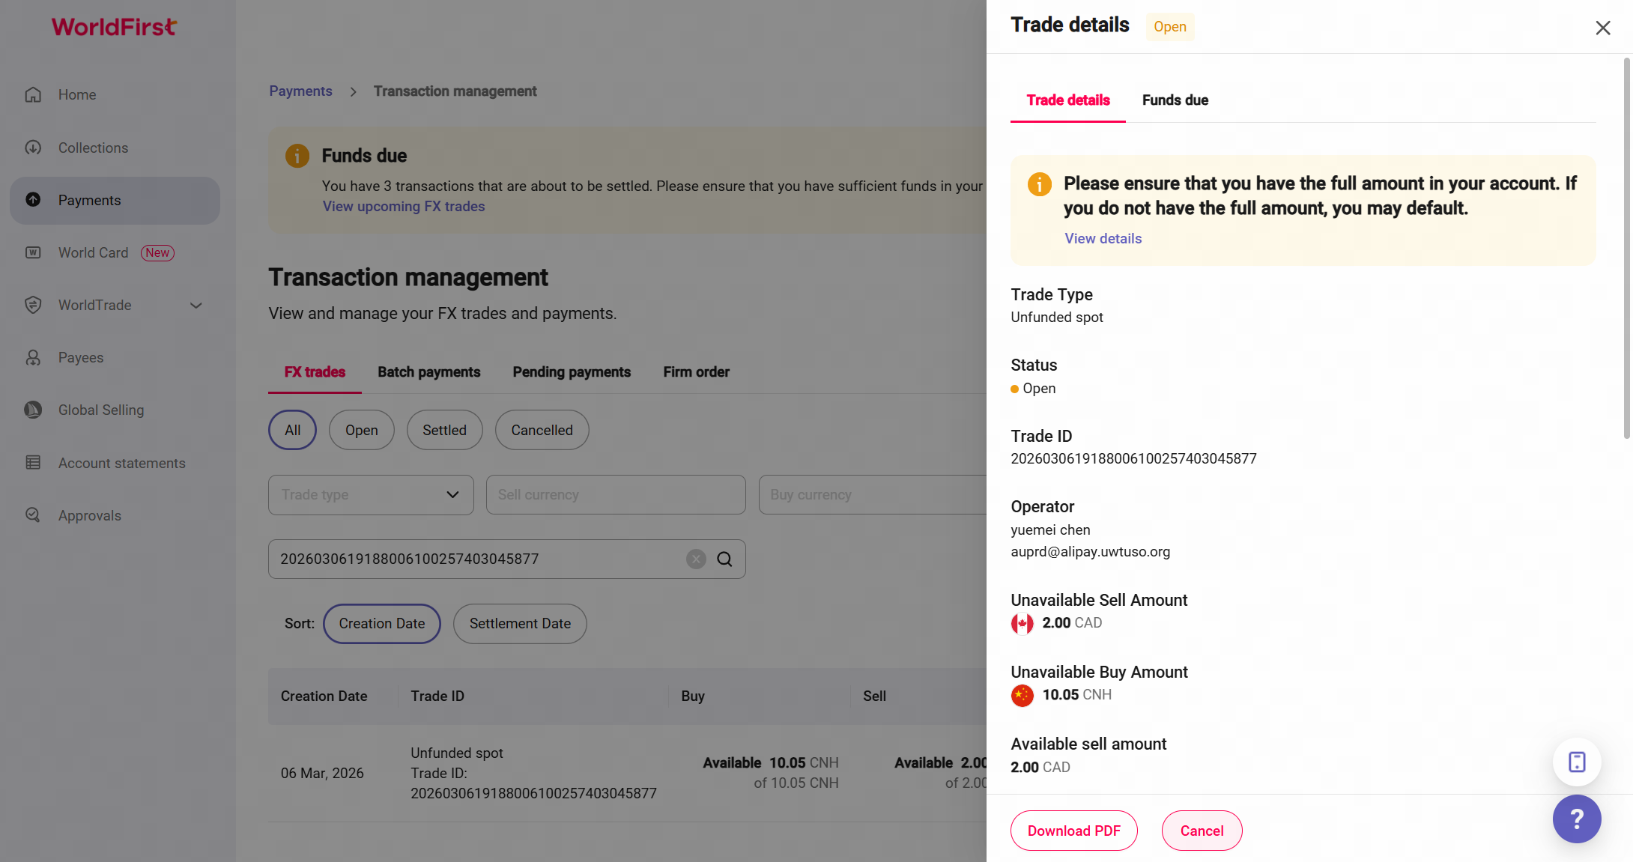1633x862 pixels.
Task: Click the Home icon in sidebar
Action: [33, 95]
